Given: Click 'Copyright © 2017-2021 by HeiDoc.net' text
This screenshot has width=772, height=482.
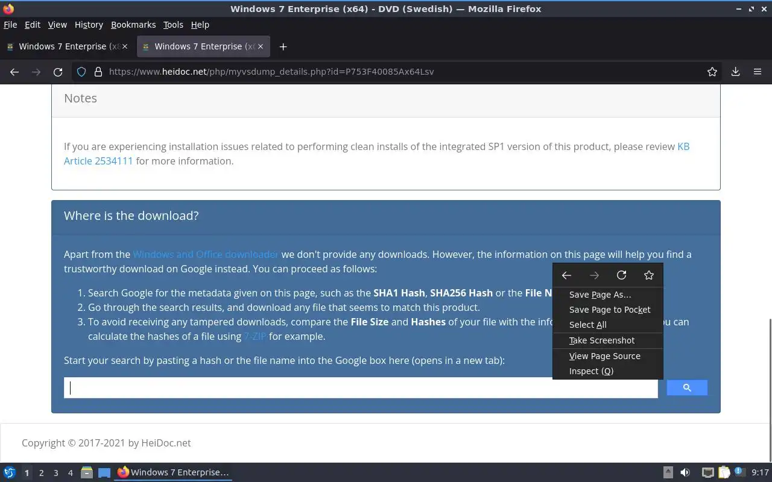Looking at the screenshot, I should (x=106, y=443).
